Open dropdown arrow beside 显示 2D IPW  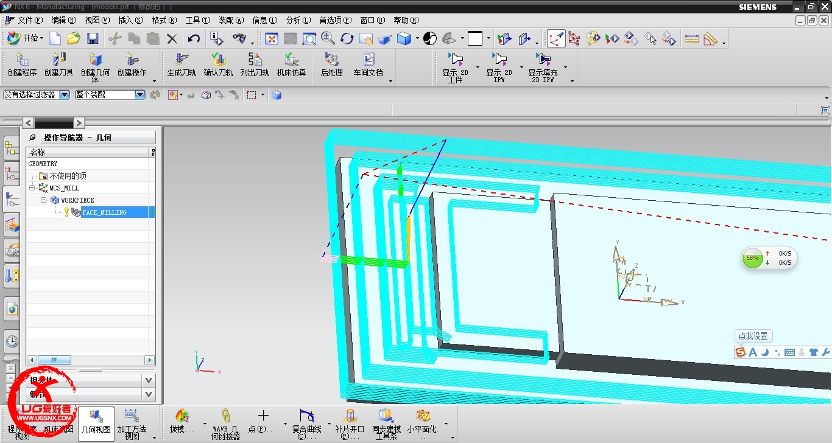521,68
